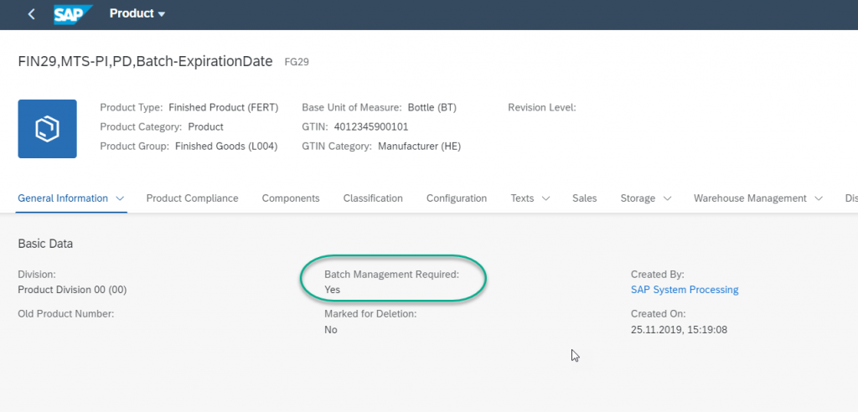This screenshot has width=858, height=412.
Task: Expand the Texts tab chevron
Action: click(x=545, y=198)
